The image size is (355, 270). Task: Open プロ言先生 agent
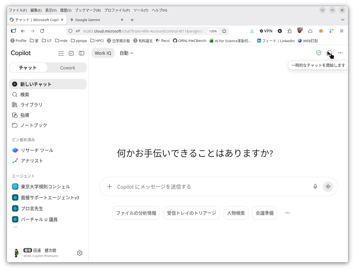point(48,208)
